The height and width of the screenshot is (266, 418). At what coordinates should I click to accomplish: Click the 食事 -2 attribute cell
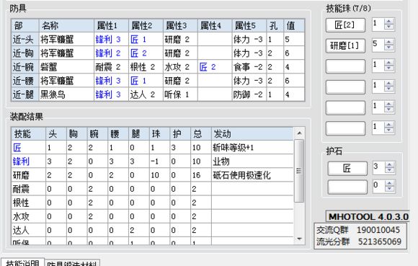[x=249, y=67]
